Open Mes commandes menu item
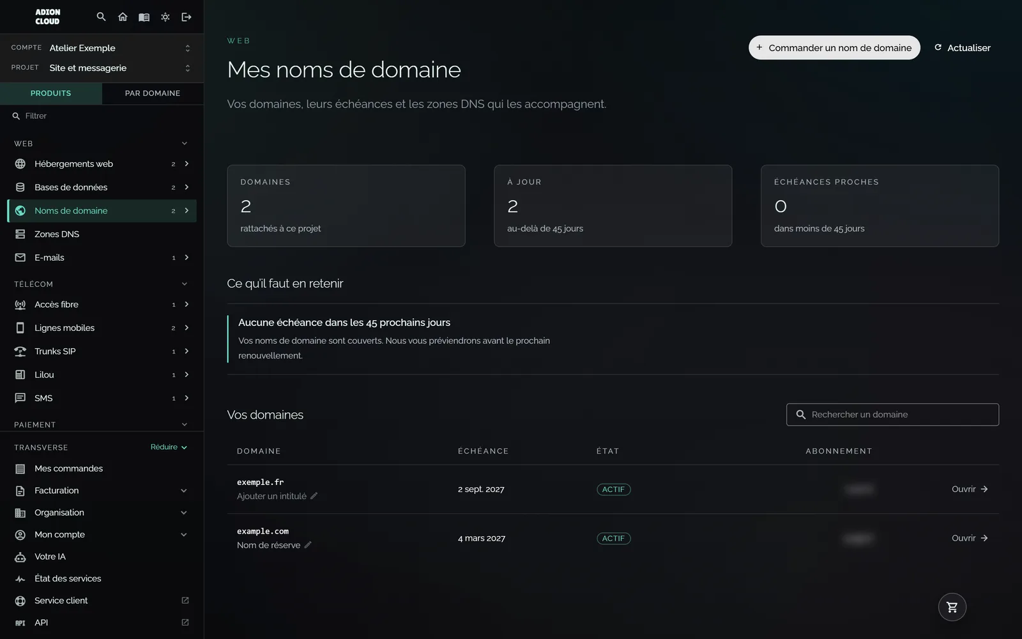The width and height of the screenshot is (1022, 639). pyautogui.click(x=102, y=468)
